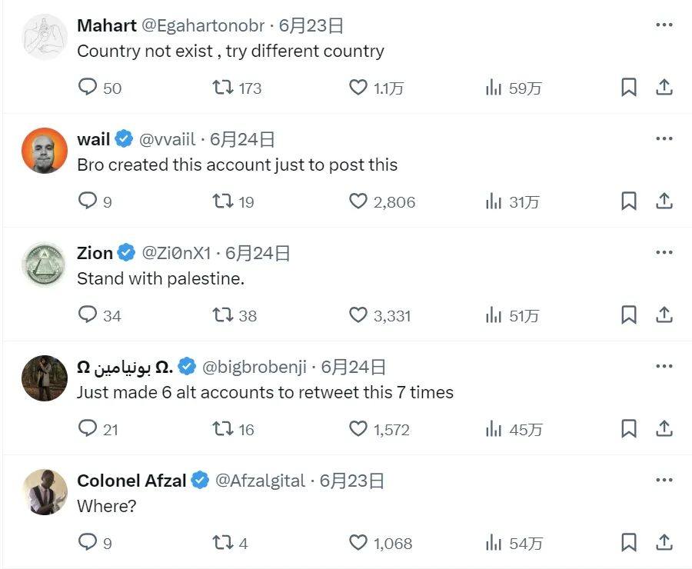Expand more options for Colonel Afzal's tweet
This screenshot has width=692, height=569.
click(x=664, y=481)
